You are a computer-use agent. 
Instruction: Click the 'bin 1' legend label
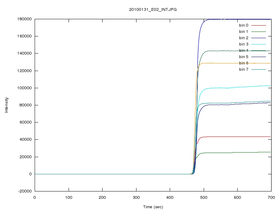pos(244,31)
